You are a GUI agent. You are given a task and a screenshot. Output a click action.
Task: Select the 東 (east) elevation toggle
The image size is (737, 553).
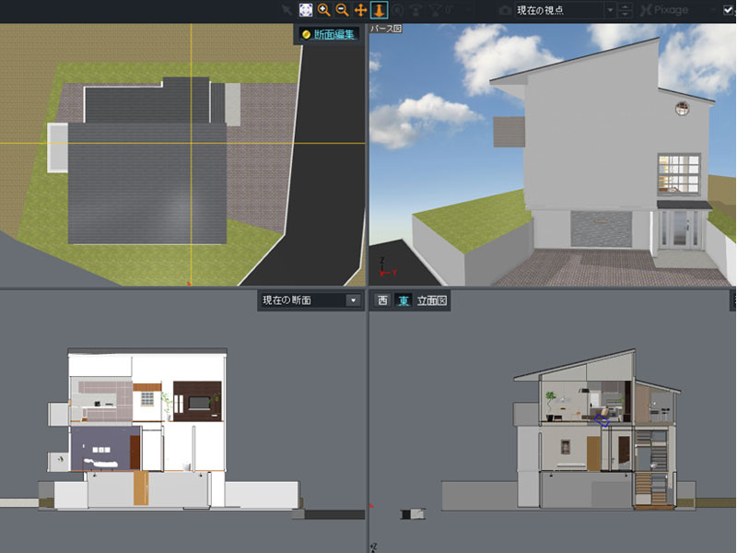(x=404, y=300)
